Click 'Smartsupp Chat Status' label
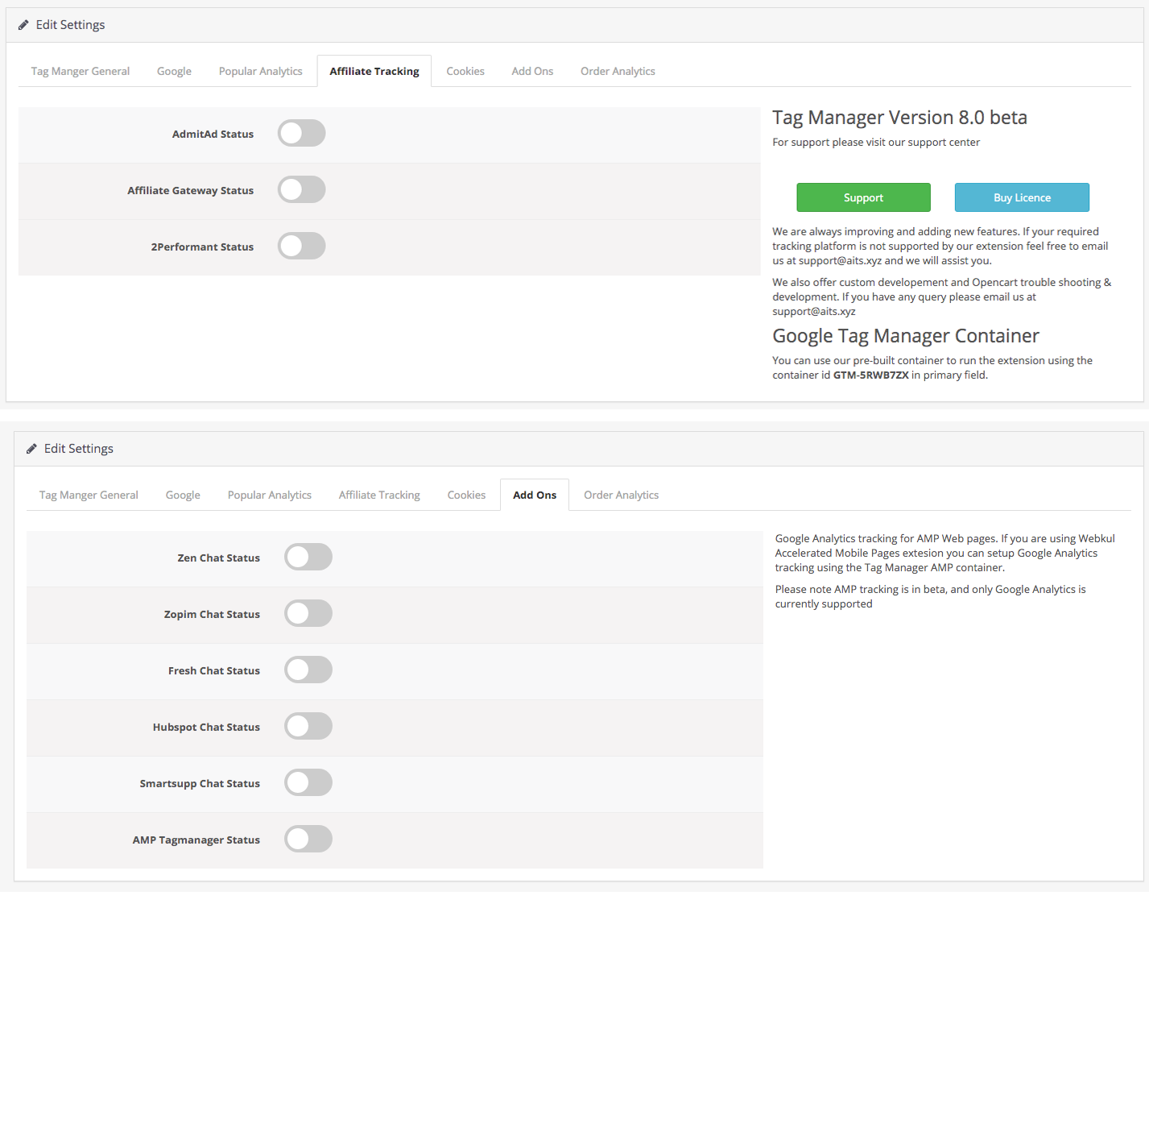1149x1128 pixels. pyautogui.click(x=200, y=783)
